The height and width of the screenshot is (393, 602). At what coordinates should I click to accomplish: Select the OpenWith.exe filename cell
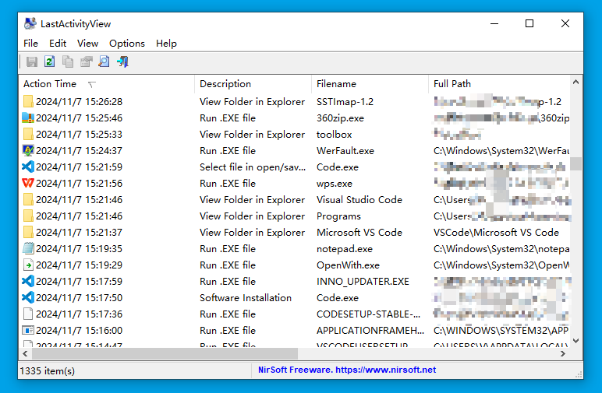pos(348,265)
